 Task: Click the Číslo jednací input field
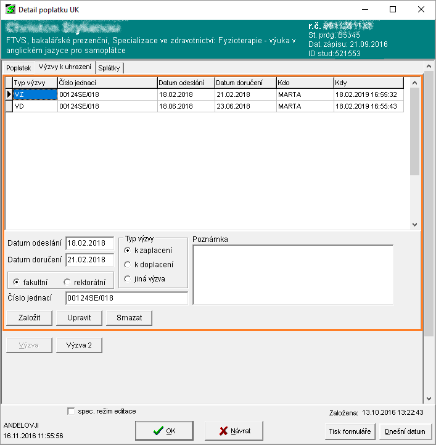pyautogui.click(x=126, y=298)
